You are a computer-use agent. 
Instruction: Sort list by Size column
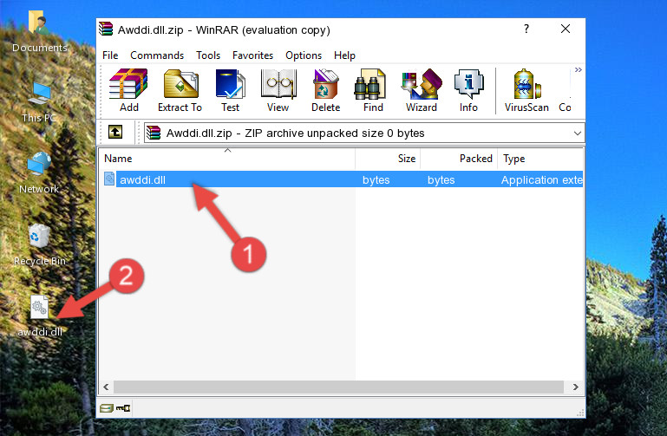coord(388,159)
